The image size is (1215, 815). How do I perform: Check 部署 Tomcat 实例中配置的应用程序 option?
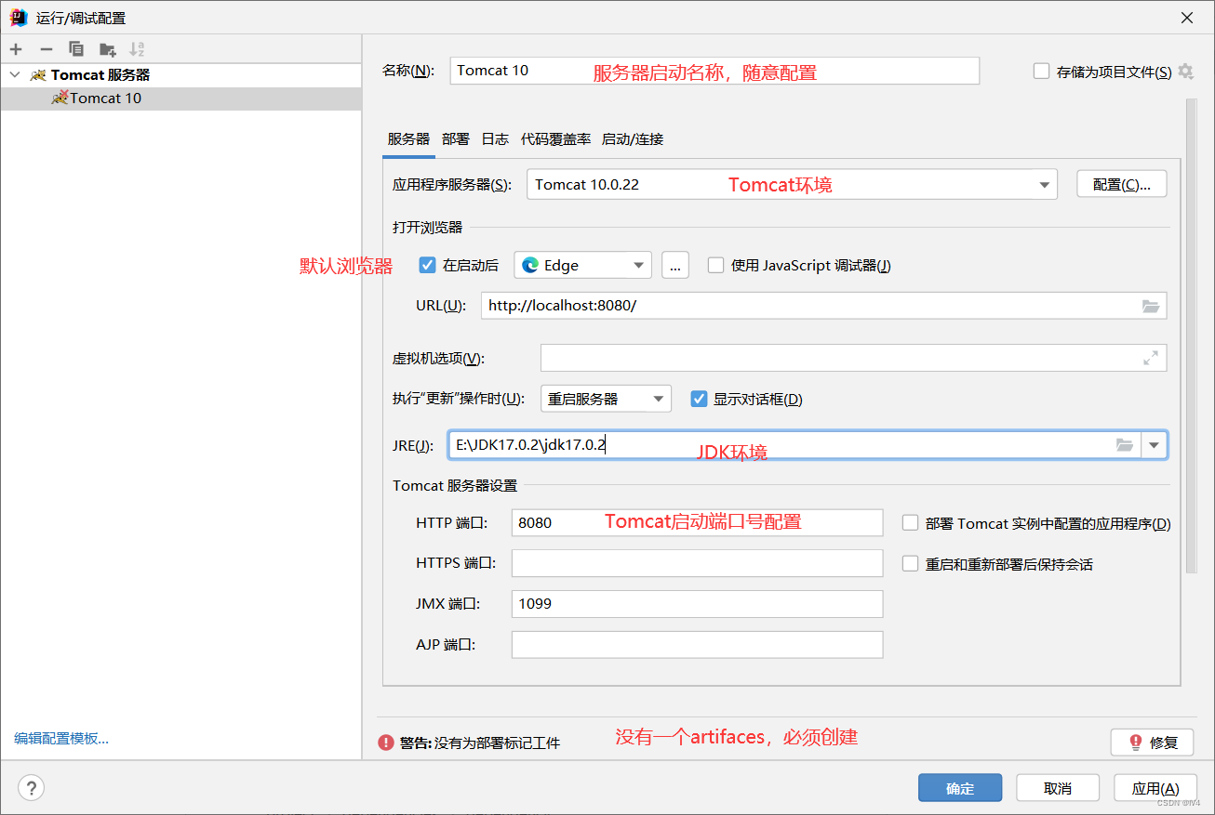911,523
